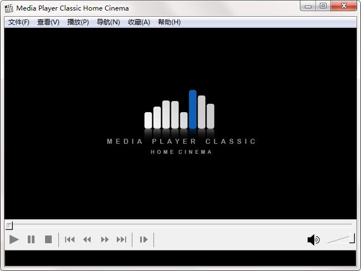The height and width of the screenshot is (271, 361).
Task: Click the seek bar track
Action: (180, 225)
